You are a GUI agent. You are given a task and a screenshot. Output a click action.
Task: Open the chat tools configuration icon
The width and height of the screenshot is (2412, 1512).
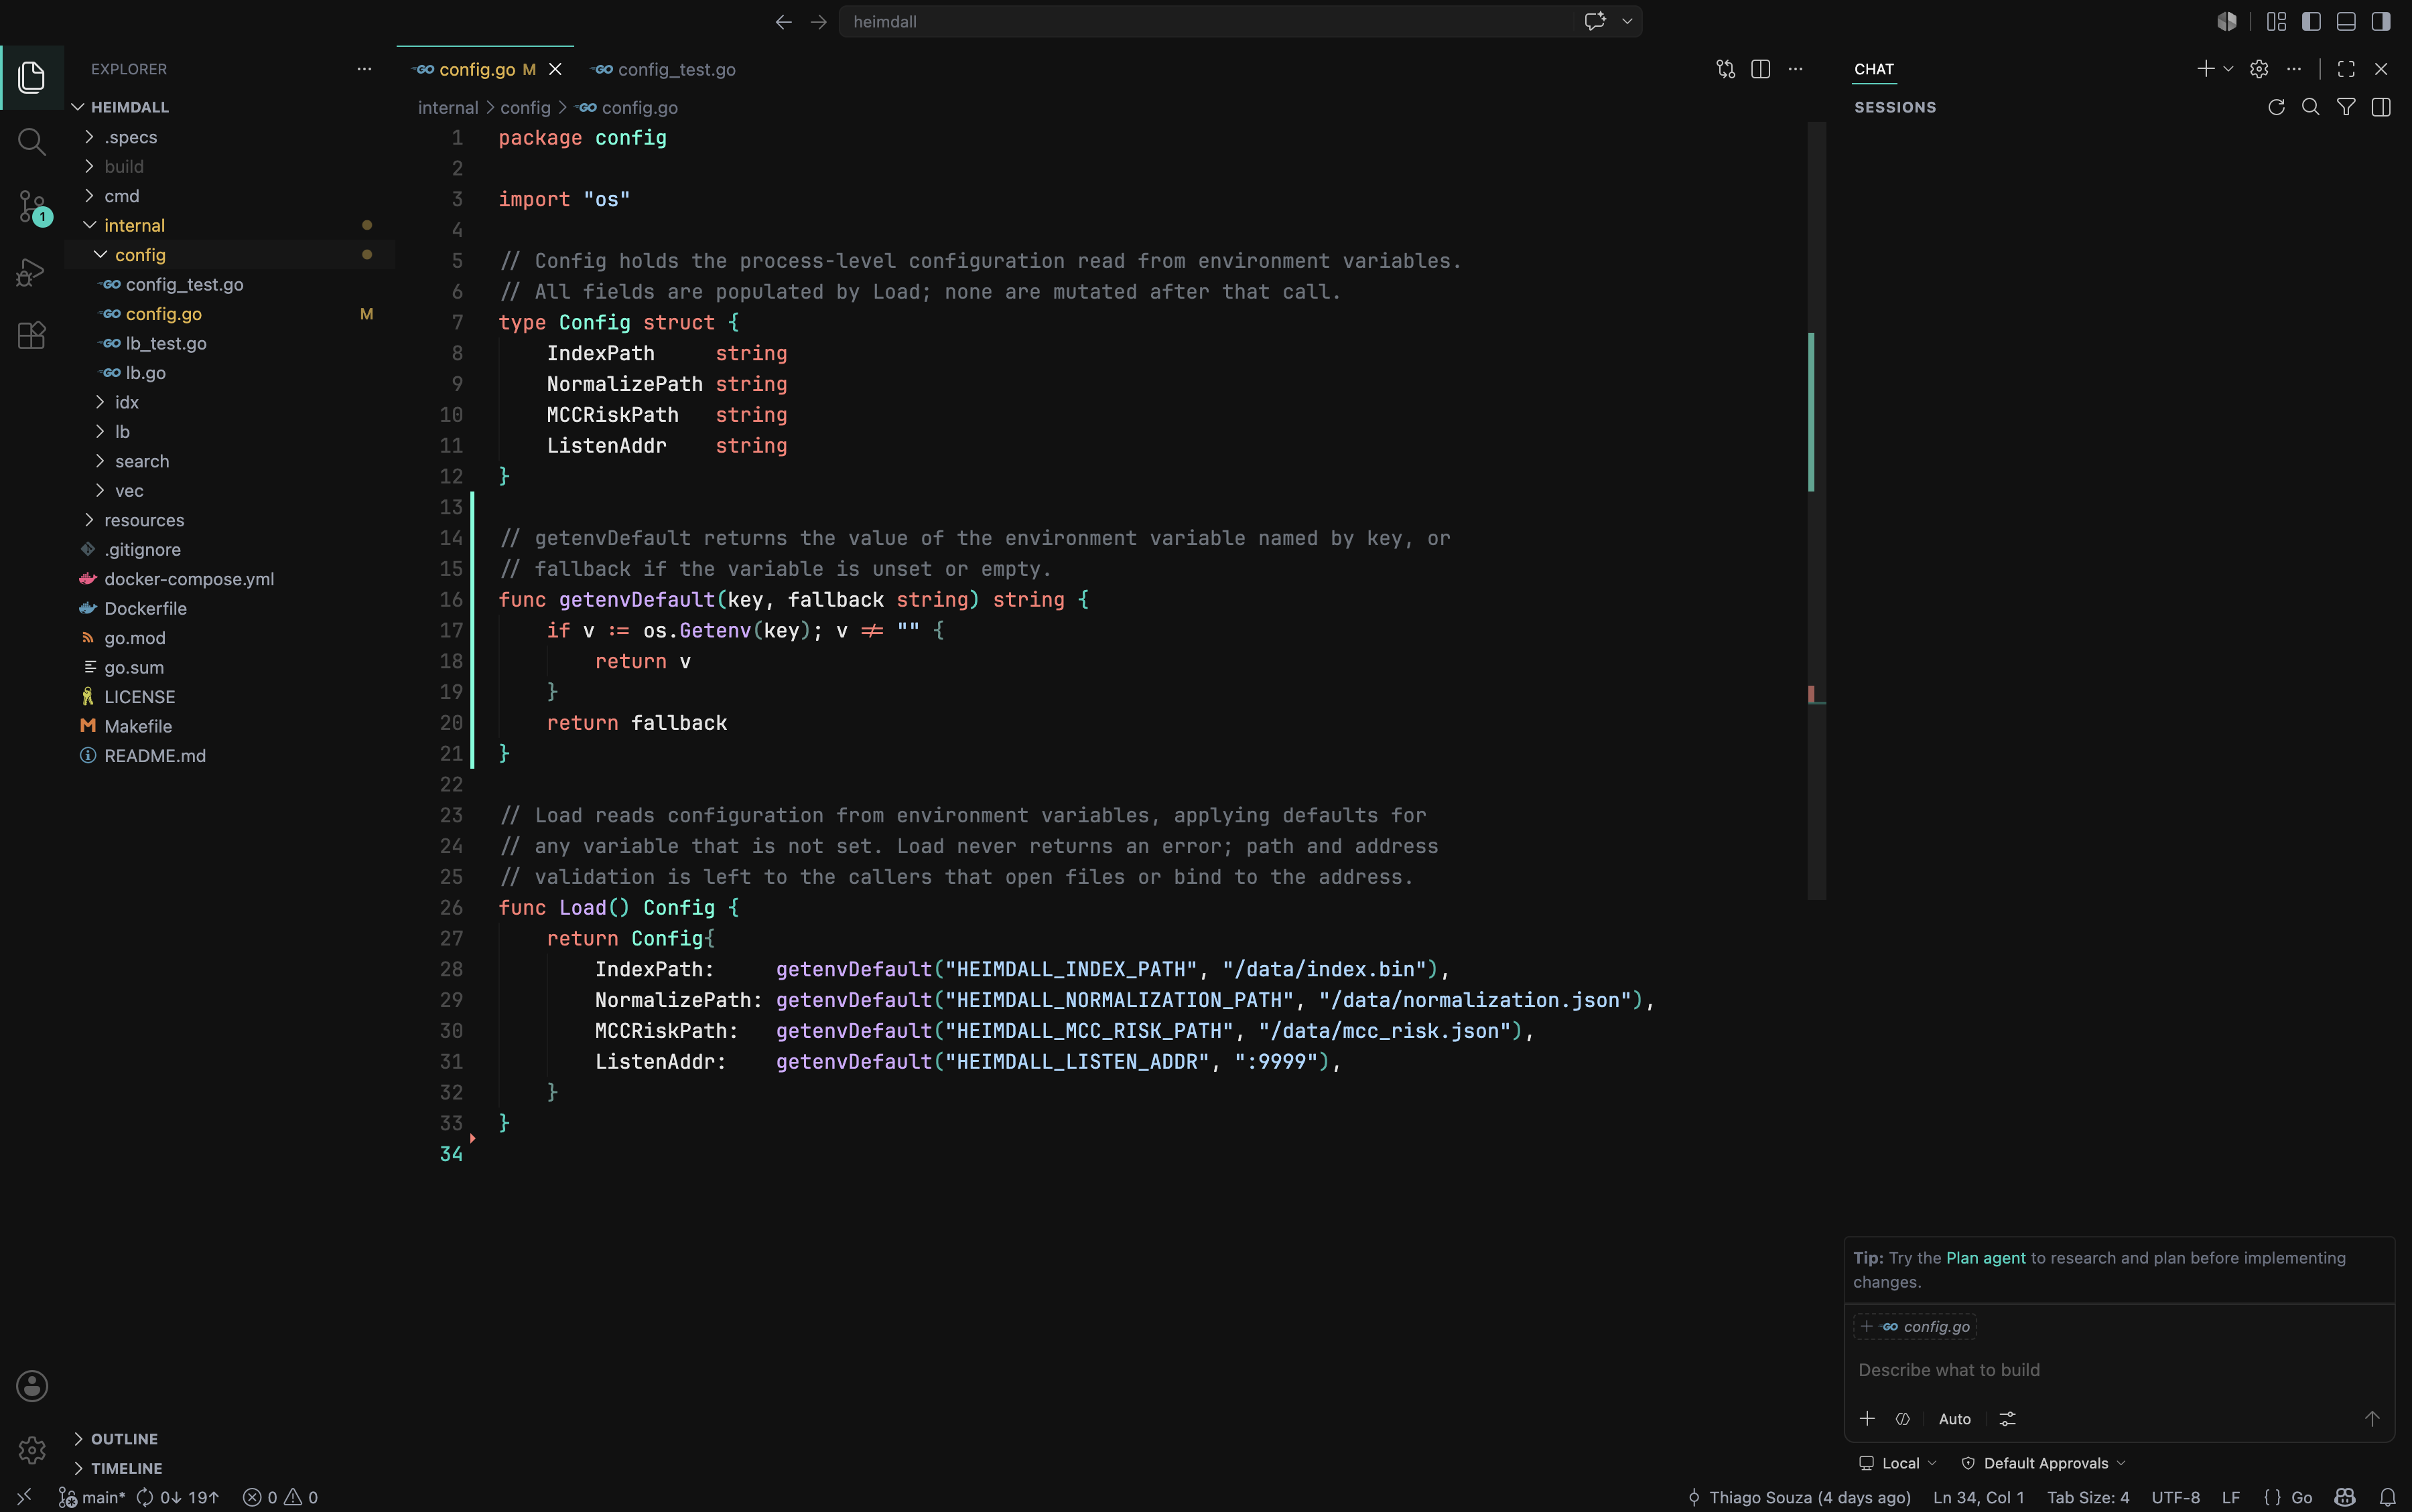tap(2008, 1419)
